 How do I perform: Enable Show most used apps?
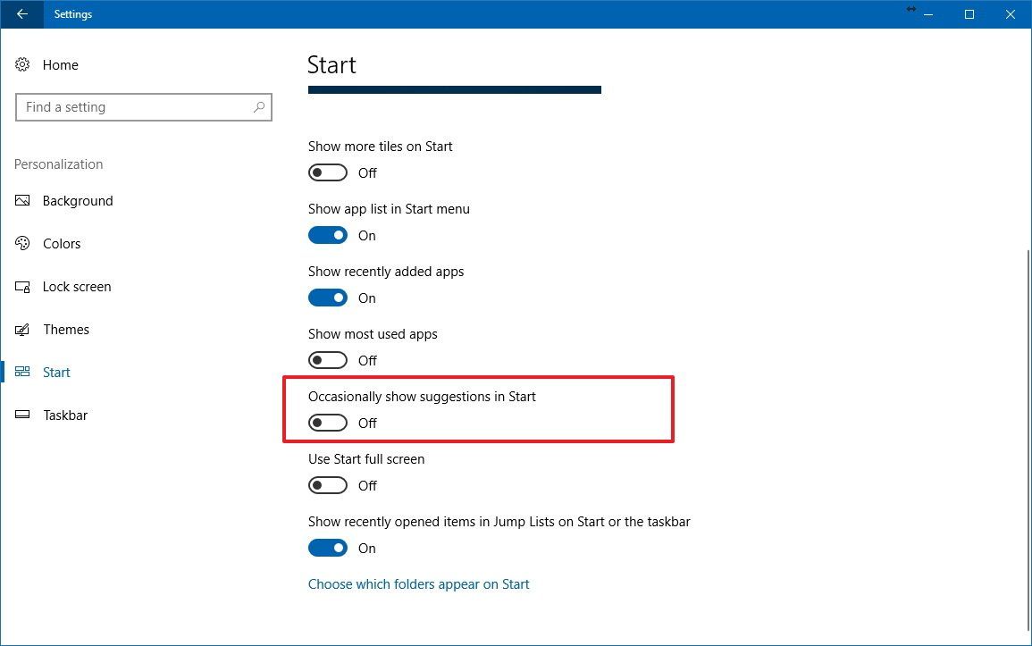[x=327, y=359]
